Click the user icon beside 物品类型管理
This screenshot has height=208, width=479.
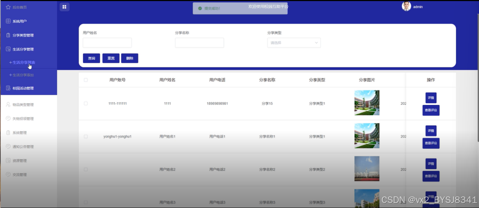point(8,105)
